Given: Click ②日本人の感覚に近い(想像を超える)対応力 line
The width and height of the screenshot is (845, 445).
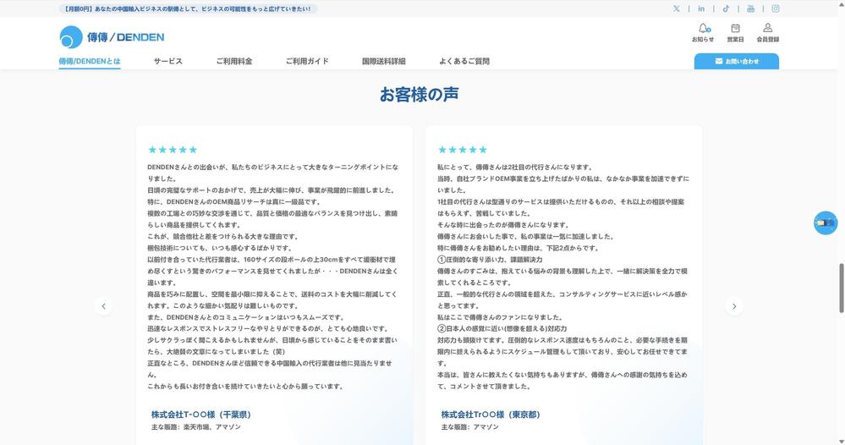Looking at the screenshot, I should [x=502, y=328].
